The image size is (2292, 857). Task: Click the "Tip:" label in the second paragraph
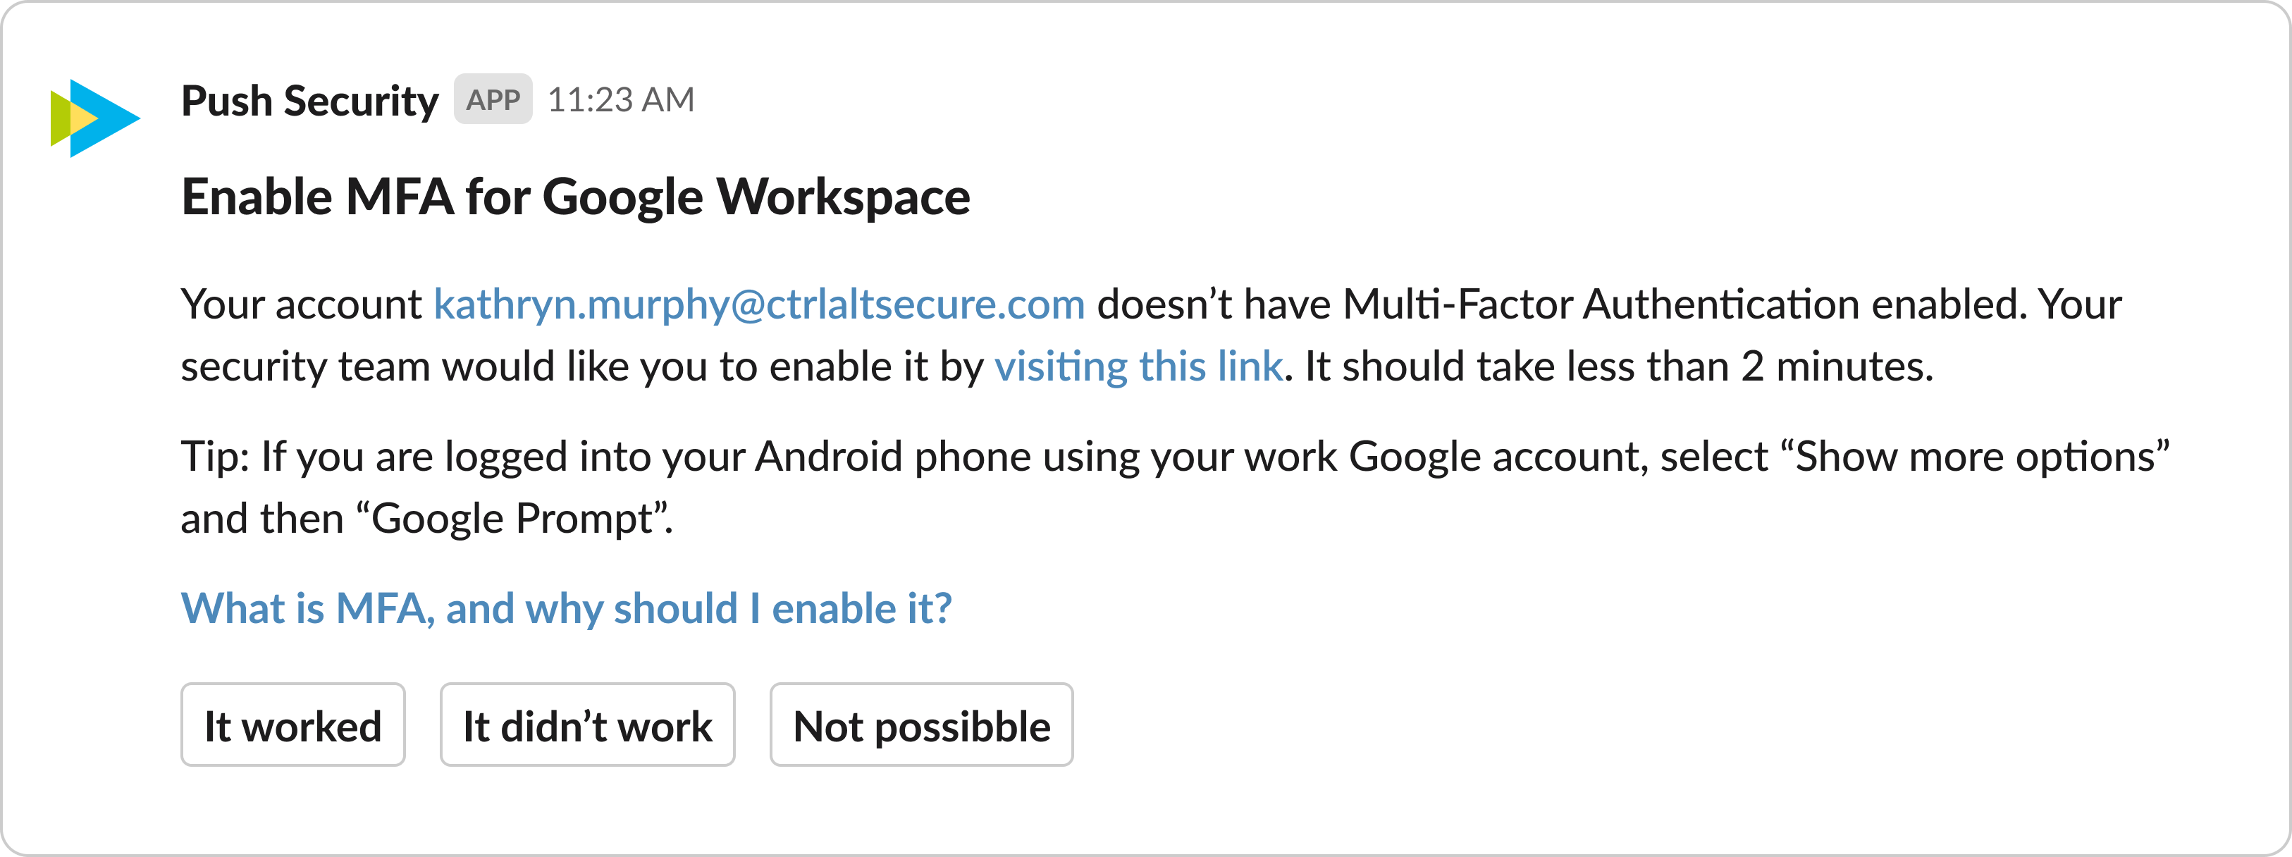coord(216,457)
